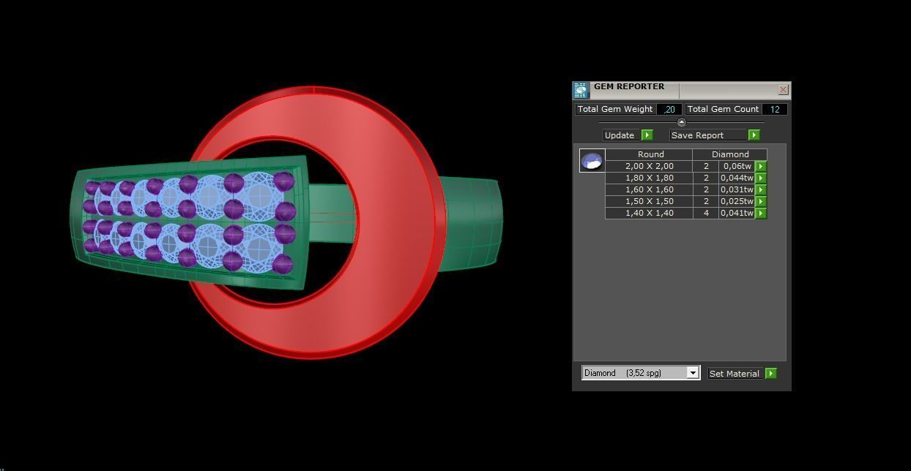Click the green arrow next to Update
This screenshot has height=471, width=911.
(x=647, y=135)
